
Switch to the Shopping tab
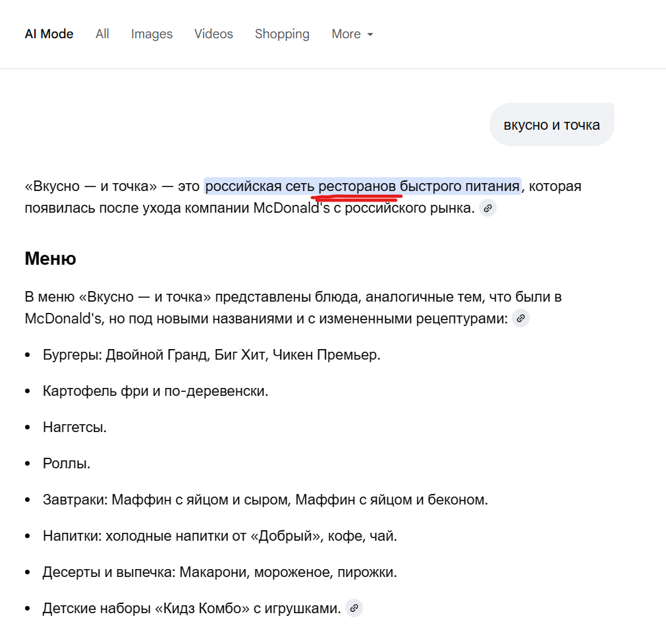point(282,34)
